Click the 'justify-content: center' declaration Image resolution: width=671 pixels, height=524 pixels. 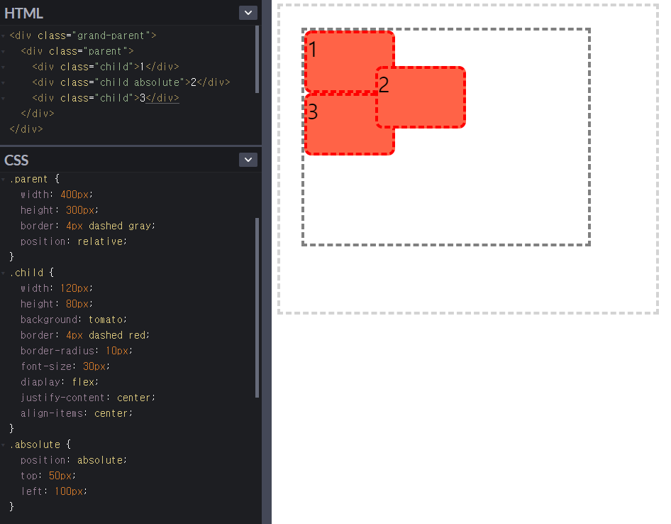point(88,398)
